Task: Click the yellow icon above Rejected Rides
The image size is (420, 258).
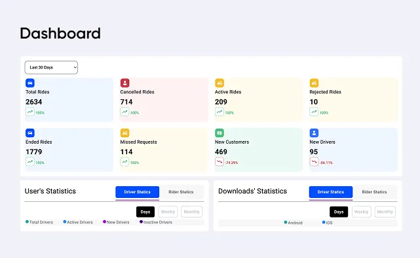Action: click(315, 83)
